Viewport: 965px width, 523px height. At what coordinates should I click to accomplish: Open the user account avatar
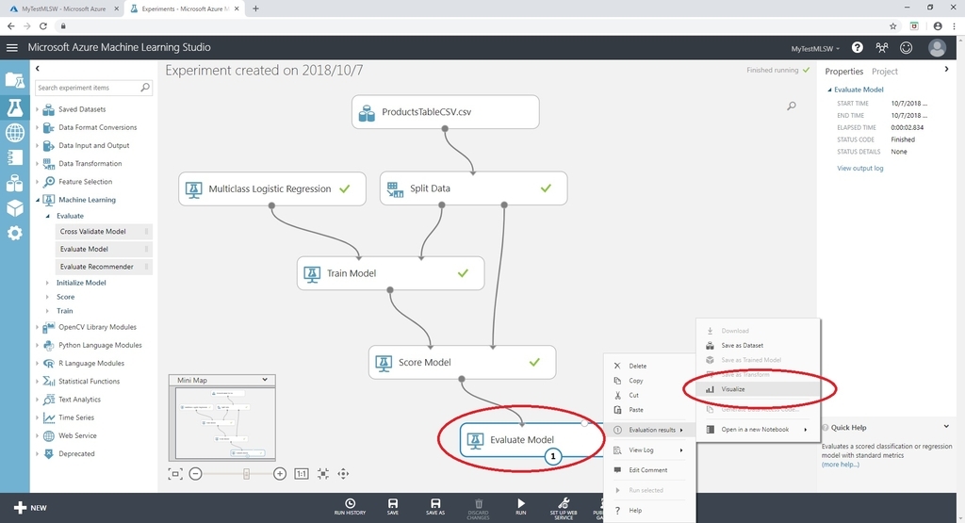(938, 47)
